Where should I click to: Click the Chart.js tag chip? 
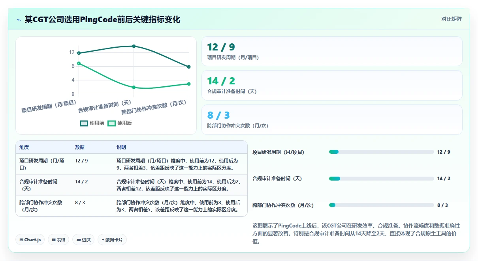pos(30,240)
